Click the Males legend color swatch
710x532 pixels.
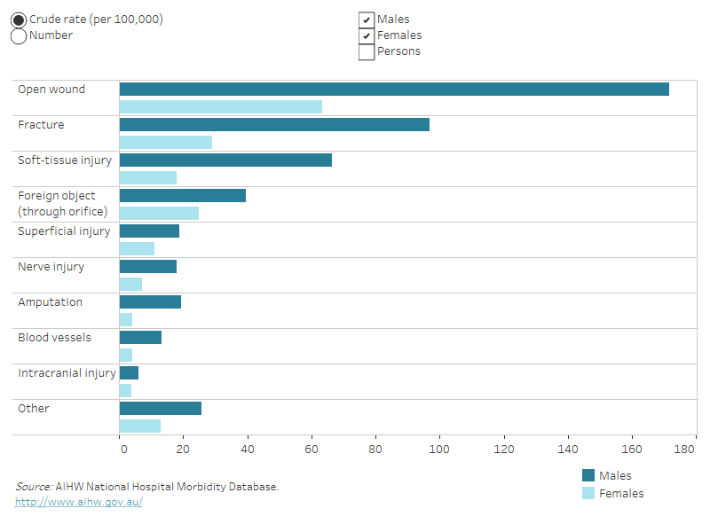pos(588,476)
